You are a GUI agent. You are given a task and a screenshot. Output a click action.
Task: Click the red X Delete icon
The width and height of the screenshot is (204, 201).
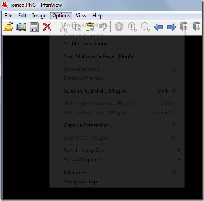pyautogui.click(x=47, y=27)
